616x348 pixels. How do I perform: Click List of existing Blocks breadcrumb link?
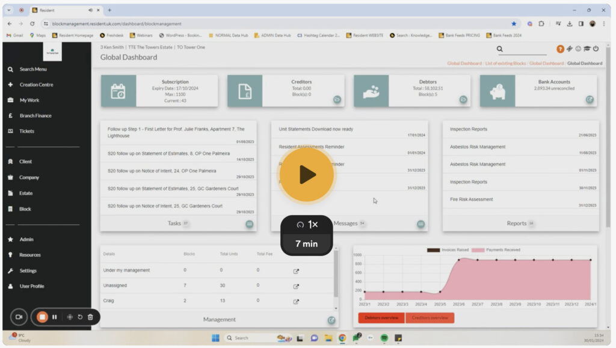506,63
